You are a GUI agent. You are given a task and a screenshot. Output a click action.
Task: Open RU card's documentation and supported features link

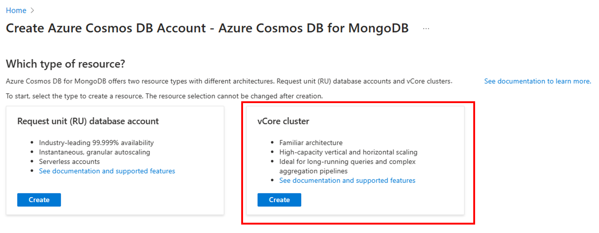[x=107, y=171]
